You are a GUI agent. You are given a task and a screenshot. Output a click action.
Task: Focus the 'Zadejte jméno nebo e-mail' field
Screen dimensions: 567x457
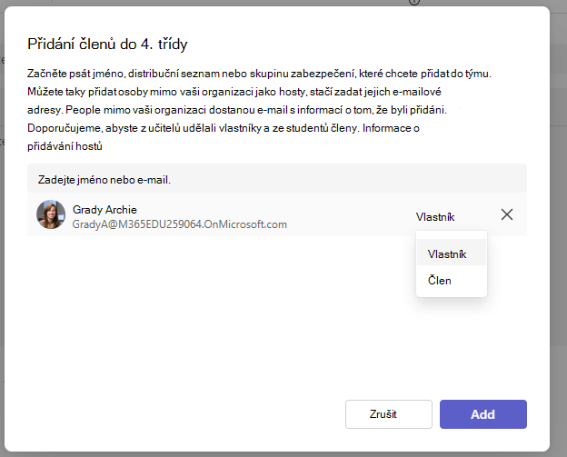click(277, 179)
